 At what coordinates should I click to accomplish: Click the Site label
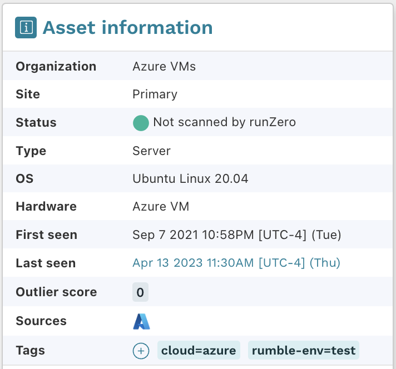[x=28, y=94]
